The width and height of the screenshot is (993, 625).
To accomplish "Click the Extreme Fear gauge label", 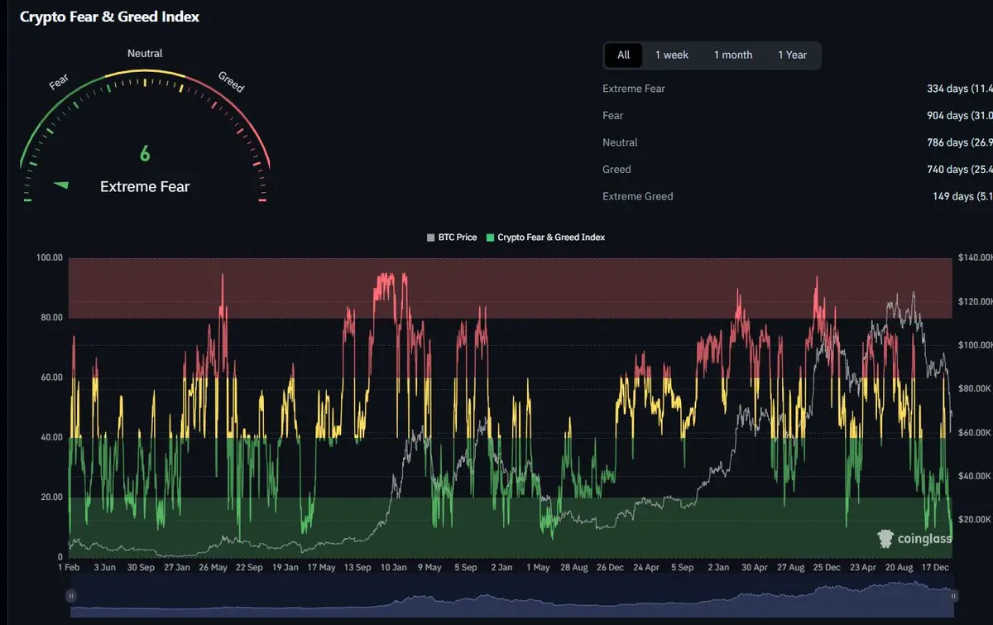I will 145,187.
